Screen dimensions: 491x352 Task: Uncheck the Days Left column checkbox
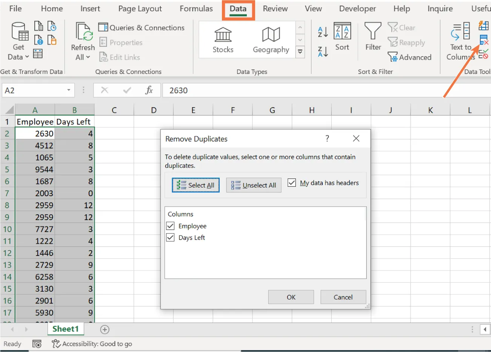coord(170,238)
